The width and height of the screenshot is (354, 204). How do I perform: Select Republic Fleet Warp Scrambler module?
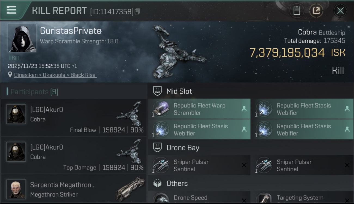tap(199, 109)
